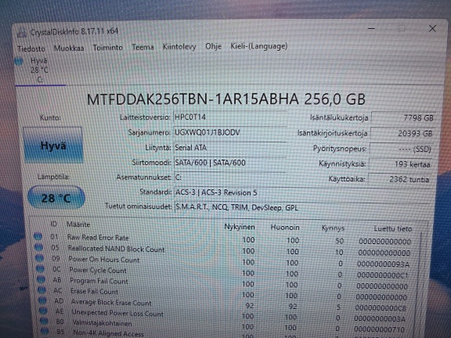The image size is (451, 338).
Task: Open the Kieli-(Language) menu
Action: [259, 46]
